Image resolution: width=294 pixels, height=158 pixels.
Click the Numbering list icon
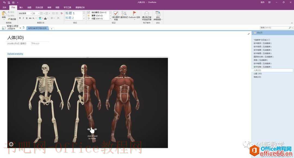pyautogui.click(x=47, y=13)
